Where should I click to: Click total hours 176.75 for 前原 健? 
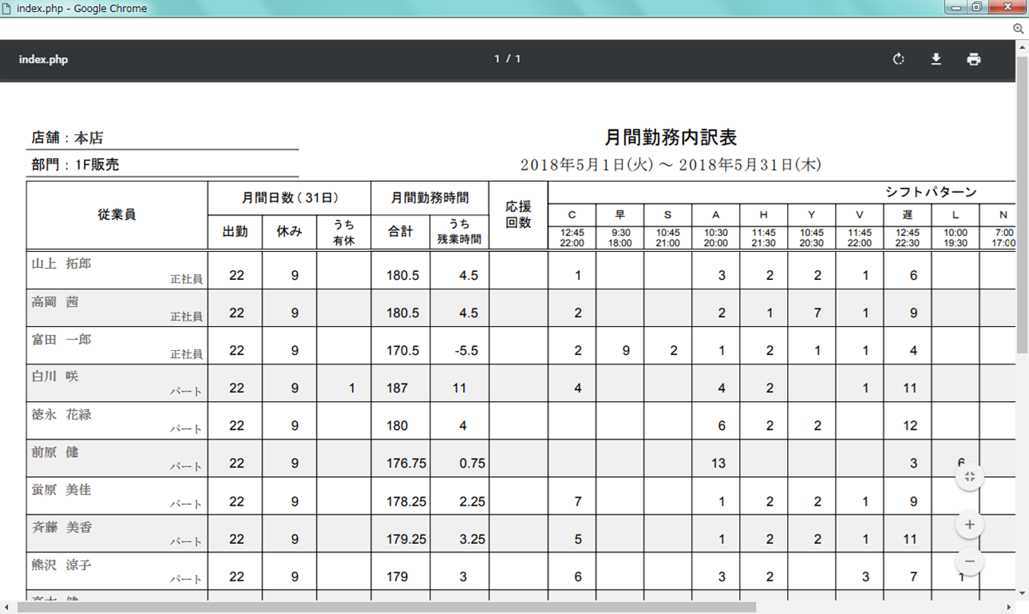(406, 463)
